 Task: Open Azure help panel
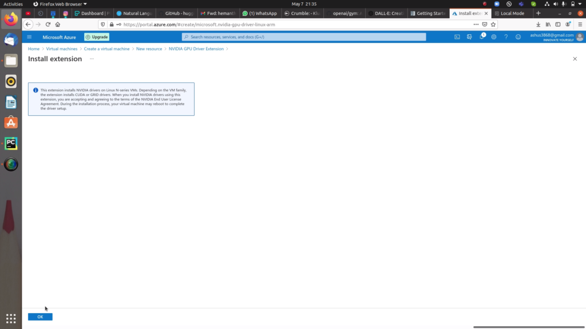(507, 37)
